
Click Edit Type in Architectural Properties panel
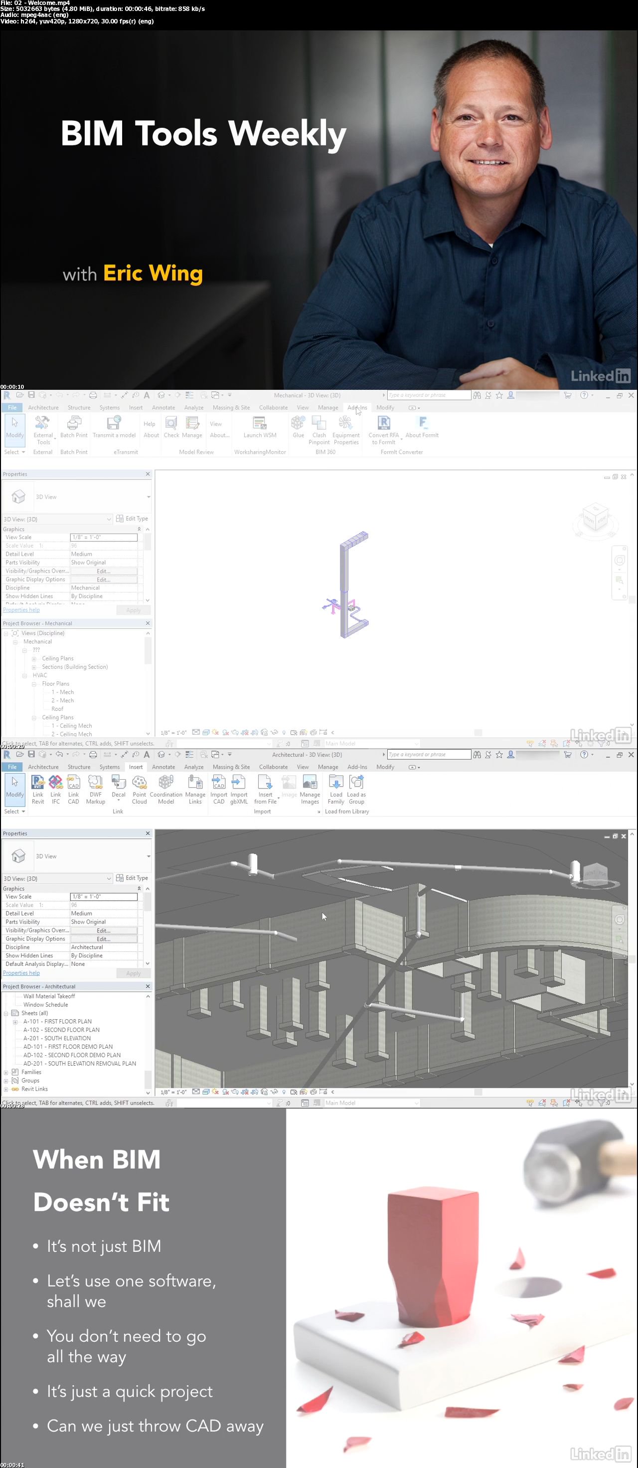[132, 878]
